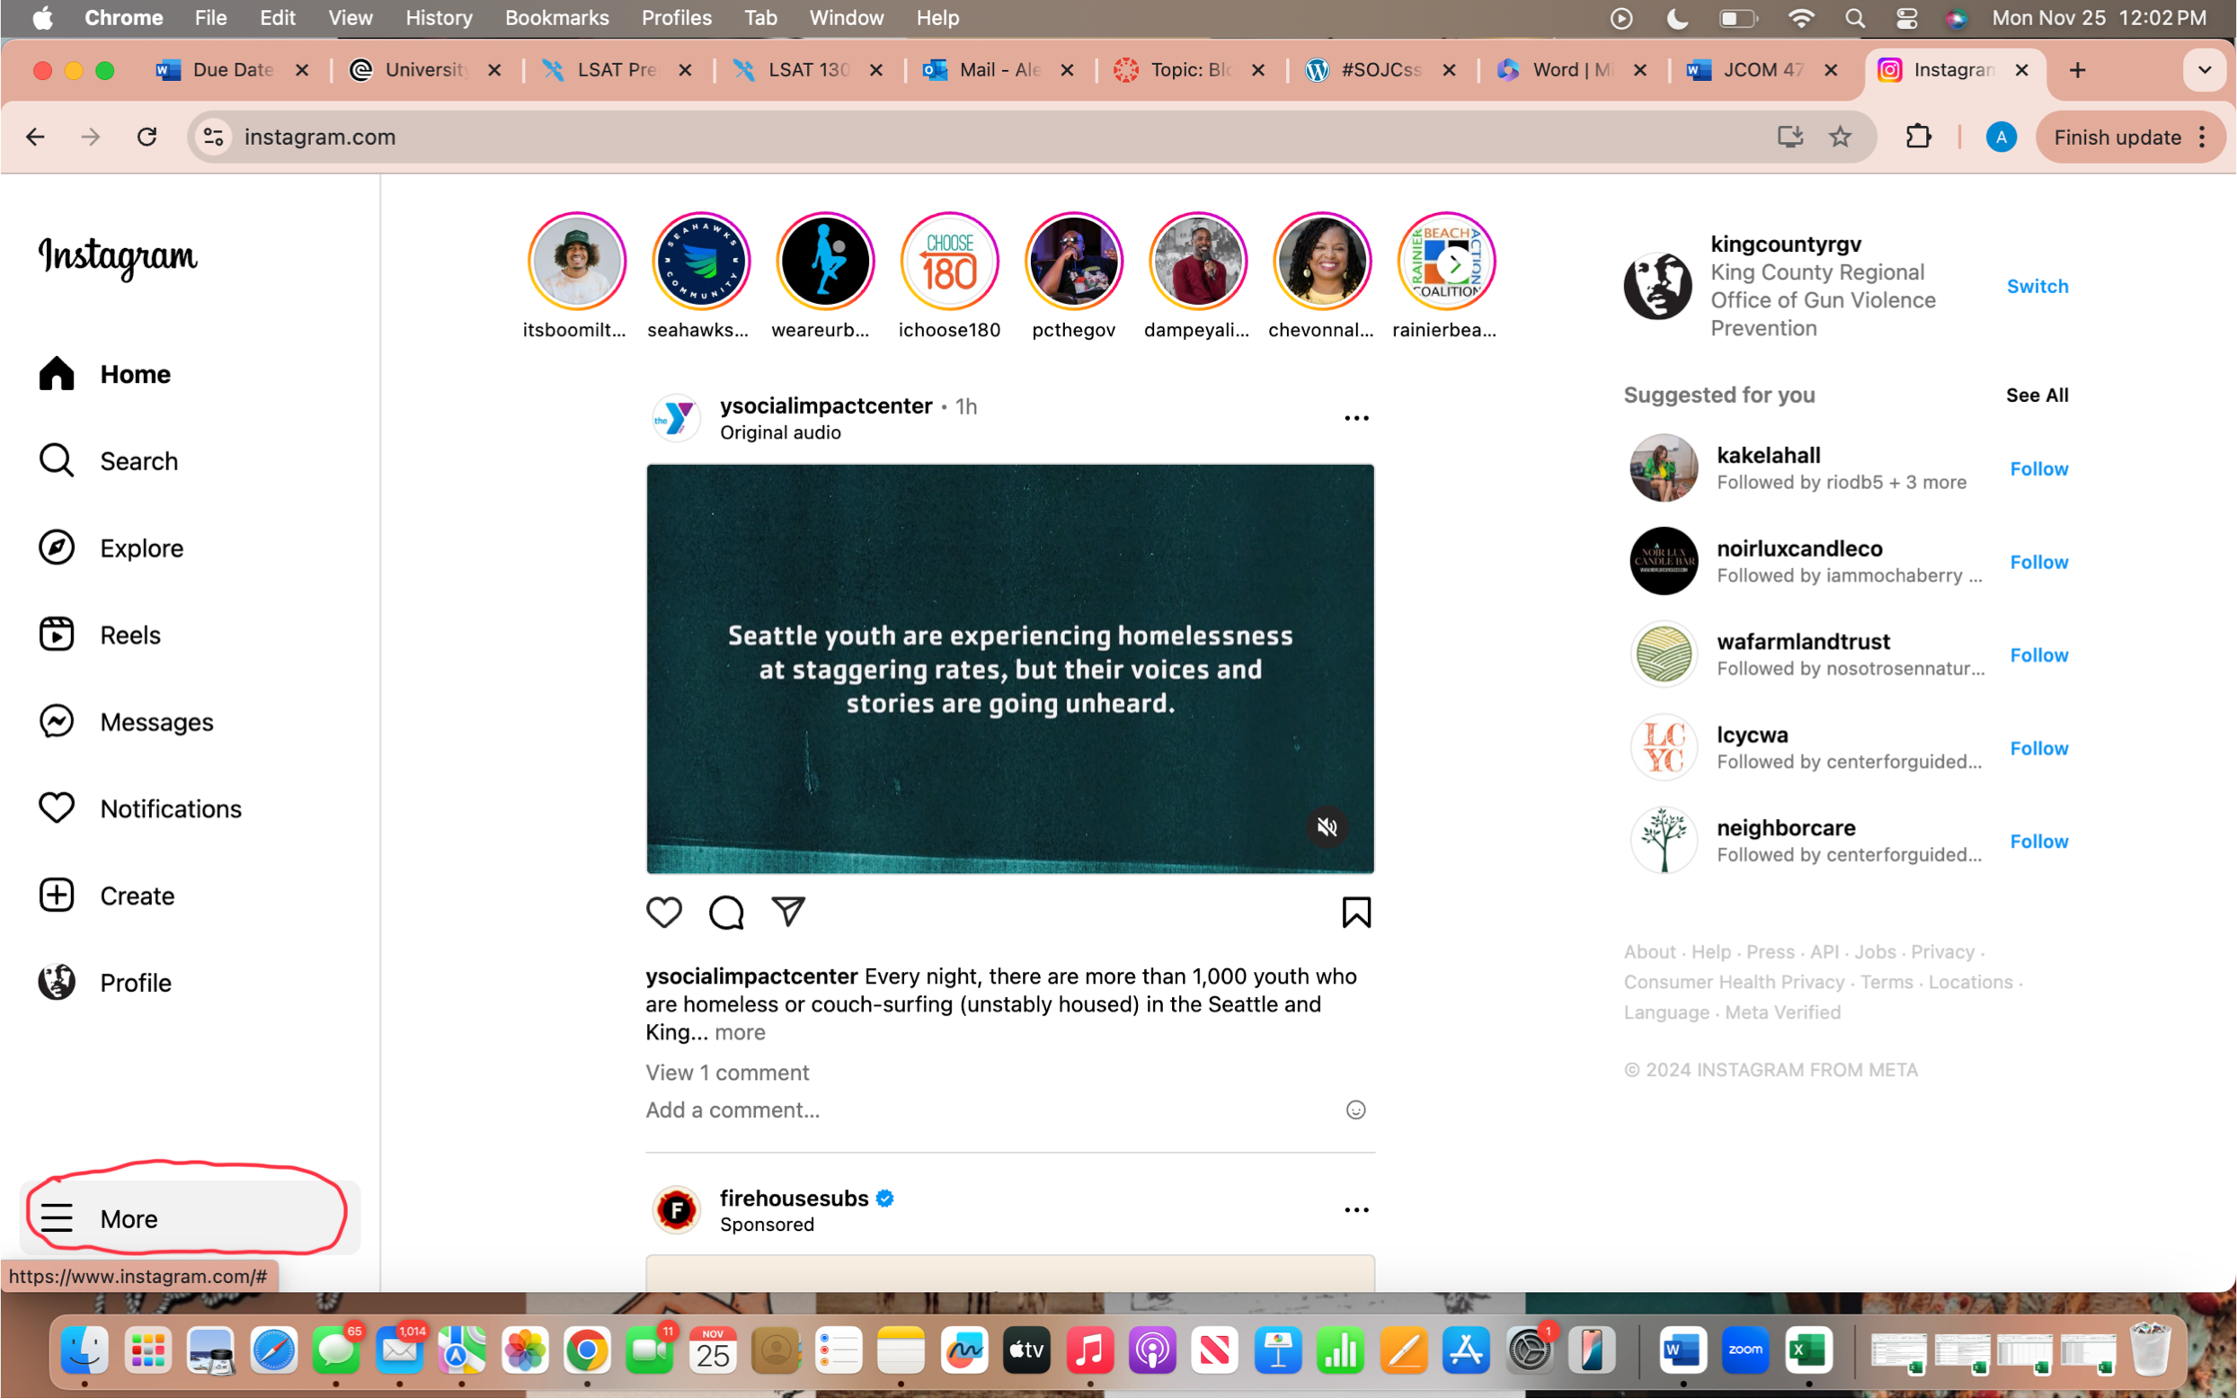
Task: Open the More menu in the sidebar
Action: [190, 1218]
